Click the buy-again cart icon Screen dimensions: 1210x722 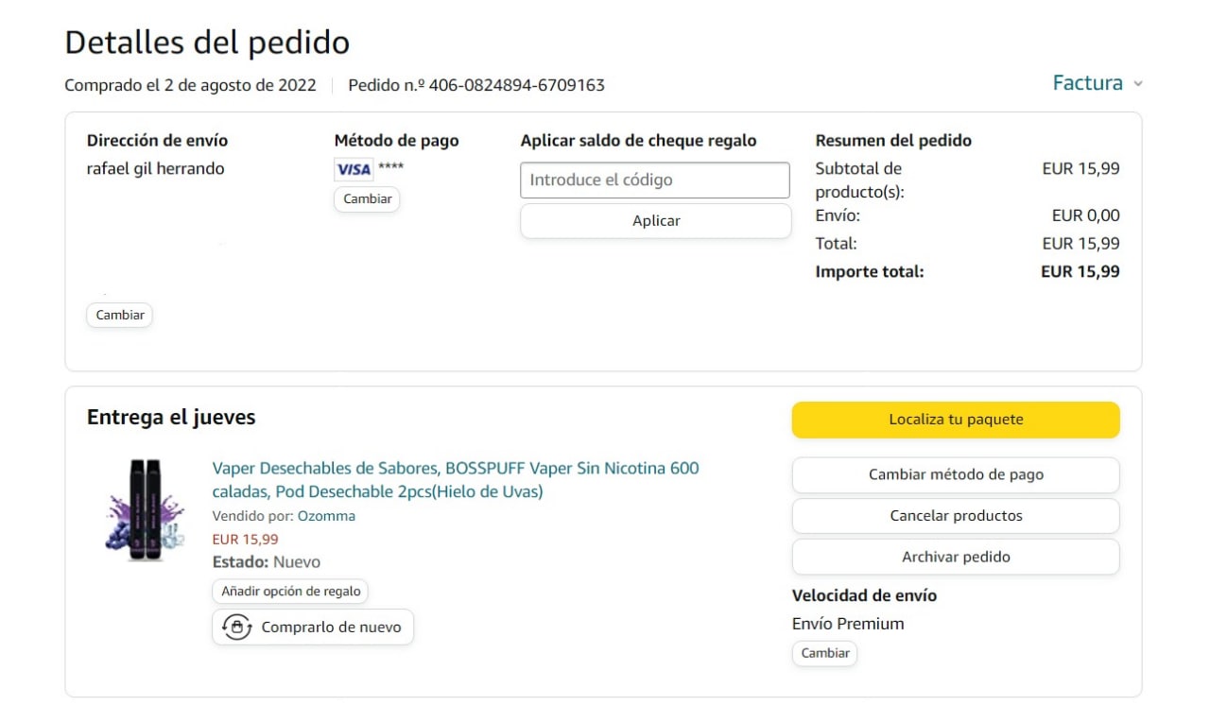tap(236, 627)
